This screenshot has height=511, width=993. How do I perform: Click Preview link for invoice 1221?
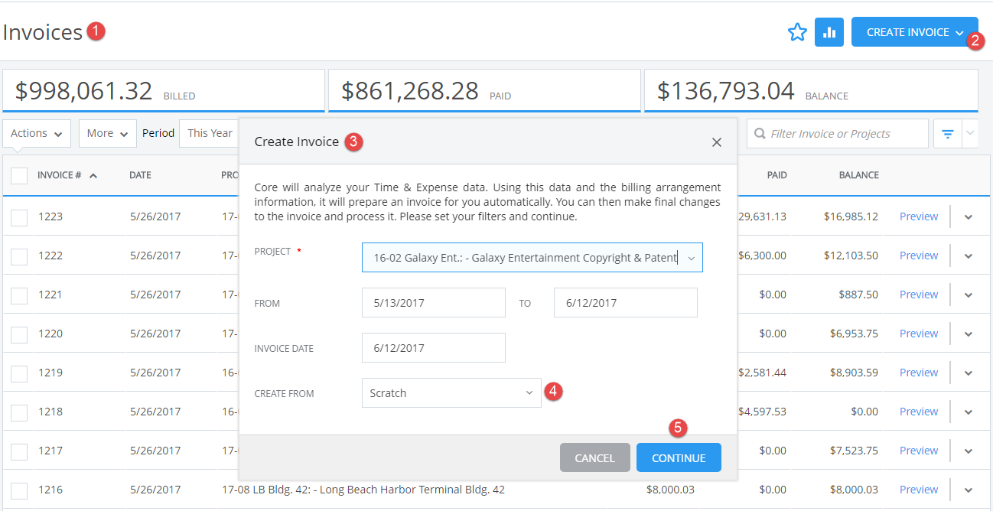click(x=918, y=294)
